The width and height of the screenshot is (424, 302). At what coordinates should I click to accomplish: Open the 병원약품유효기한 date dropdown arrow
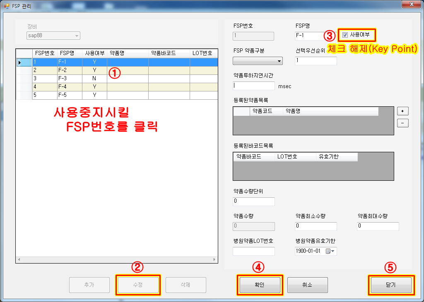[333, 251]
